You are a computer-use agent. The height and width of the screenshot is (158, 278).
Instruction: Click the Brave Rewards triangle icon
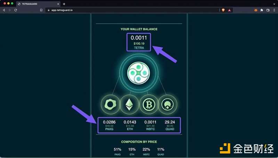230,10
